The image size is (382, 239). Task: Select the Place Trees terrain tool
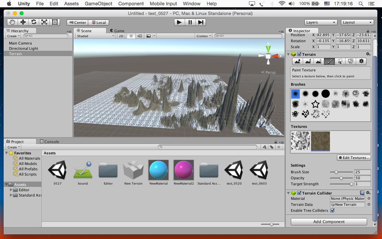[x=340, y=61]
